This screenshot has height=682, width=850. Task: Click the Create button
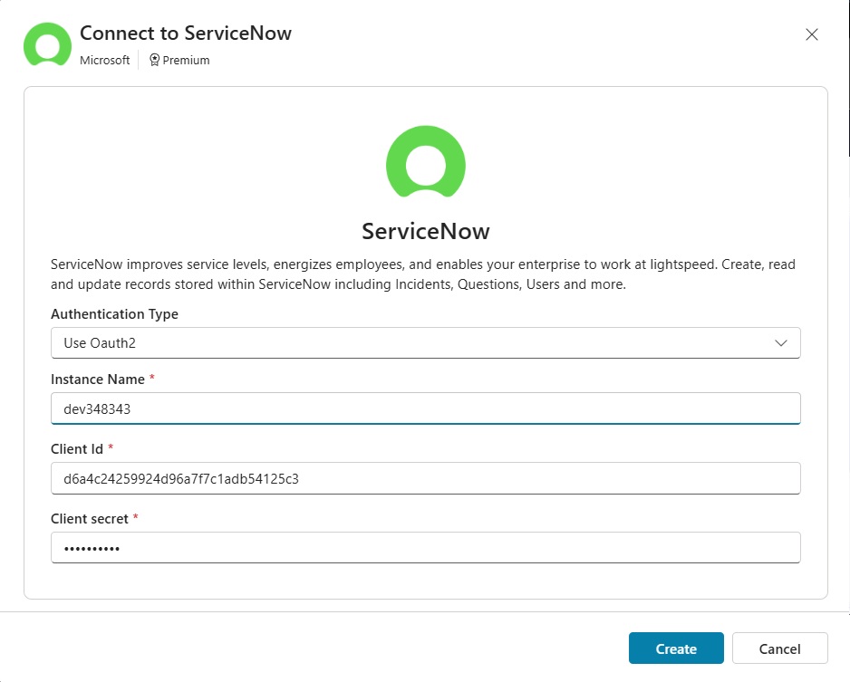click(x=676, y=648)
